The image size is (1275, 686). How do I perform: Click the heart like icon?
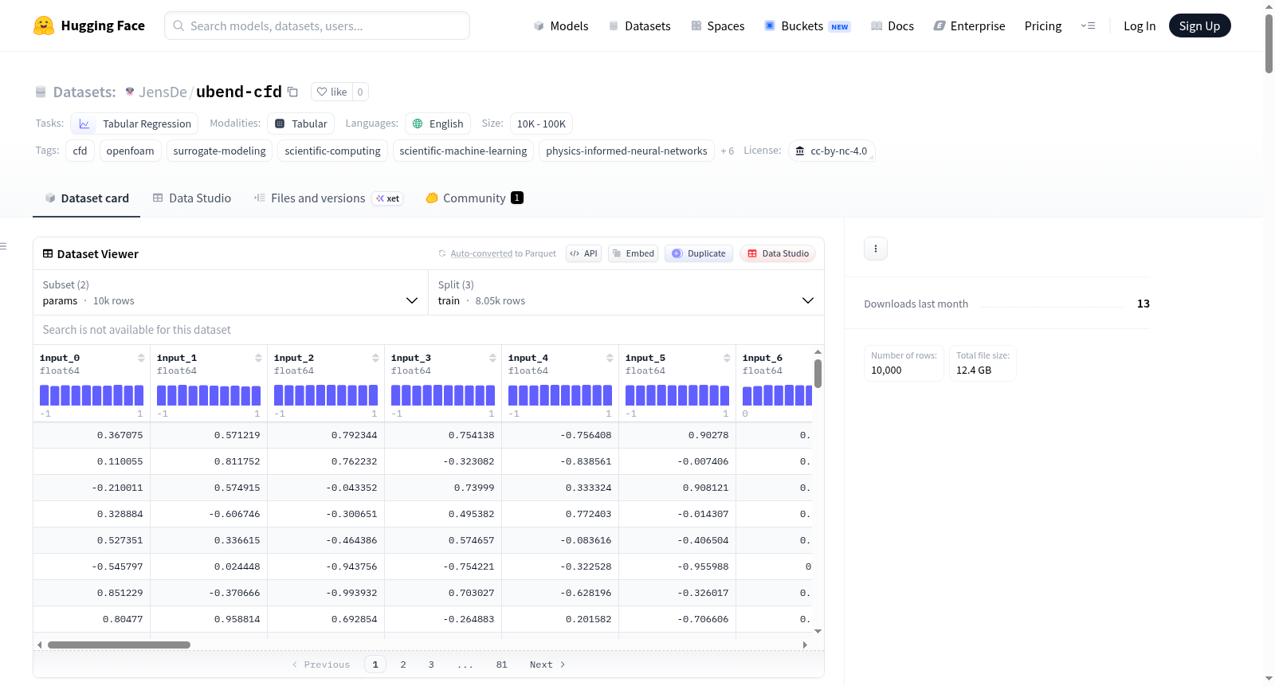322,92
